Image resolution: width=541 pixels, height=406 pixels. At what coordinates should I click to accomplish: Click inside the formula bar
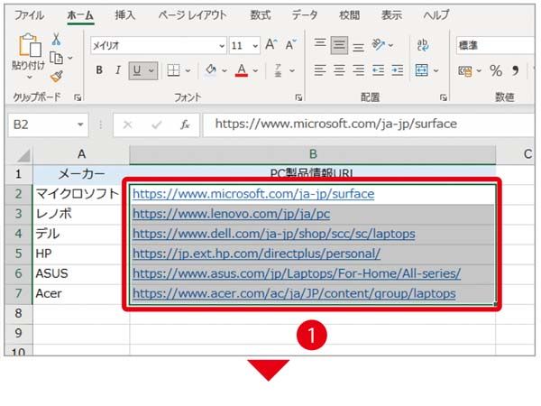tap(369, 125)
